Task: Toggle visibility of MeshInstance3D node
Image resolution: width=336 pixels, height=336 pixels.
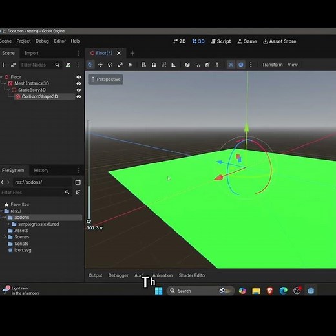Action: tap(79, 83)
